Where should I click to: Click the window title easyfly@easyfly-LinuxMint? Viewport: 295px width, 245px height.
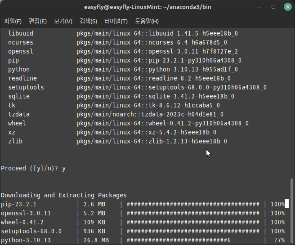(x=147, y=7)
